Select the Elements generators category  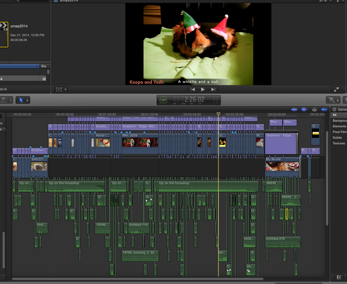click(x=339, y=126)
